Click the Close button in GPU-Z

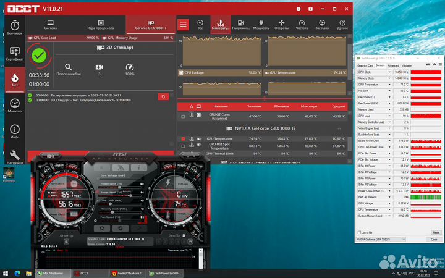tap(434, 240)
